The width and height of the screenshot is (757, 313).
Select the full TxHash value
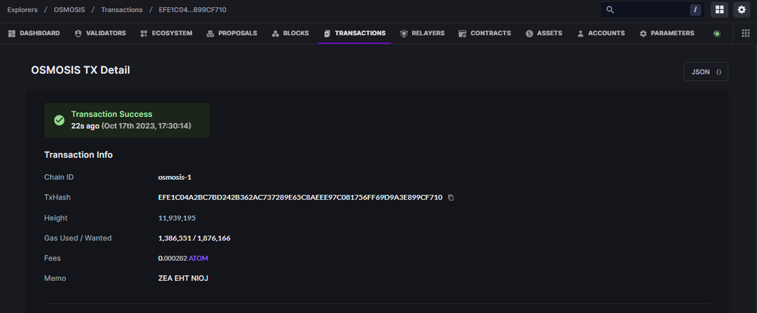300,198
